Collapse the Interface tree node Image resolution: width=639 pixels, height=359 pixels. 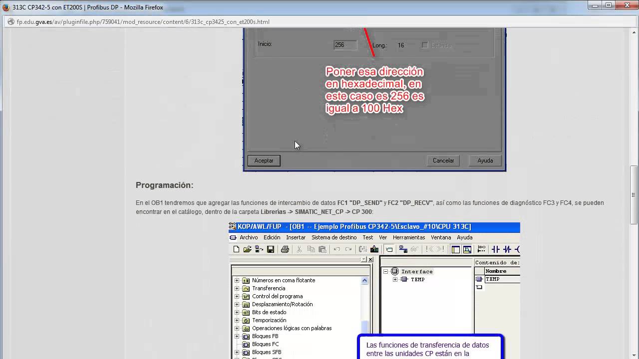385,271
